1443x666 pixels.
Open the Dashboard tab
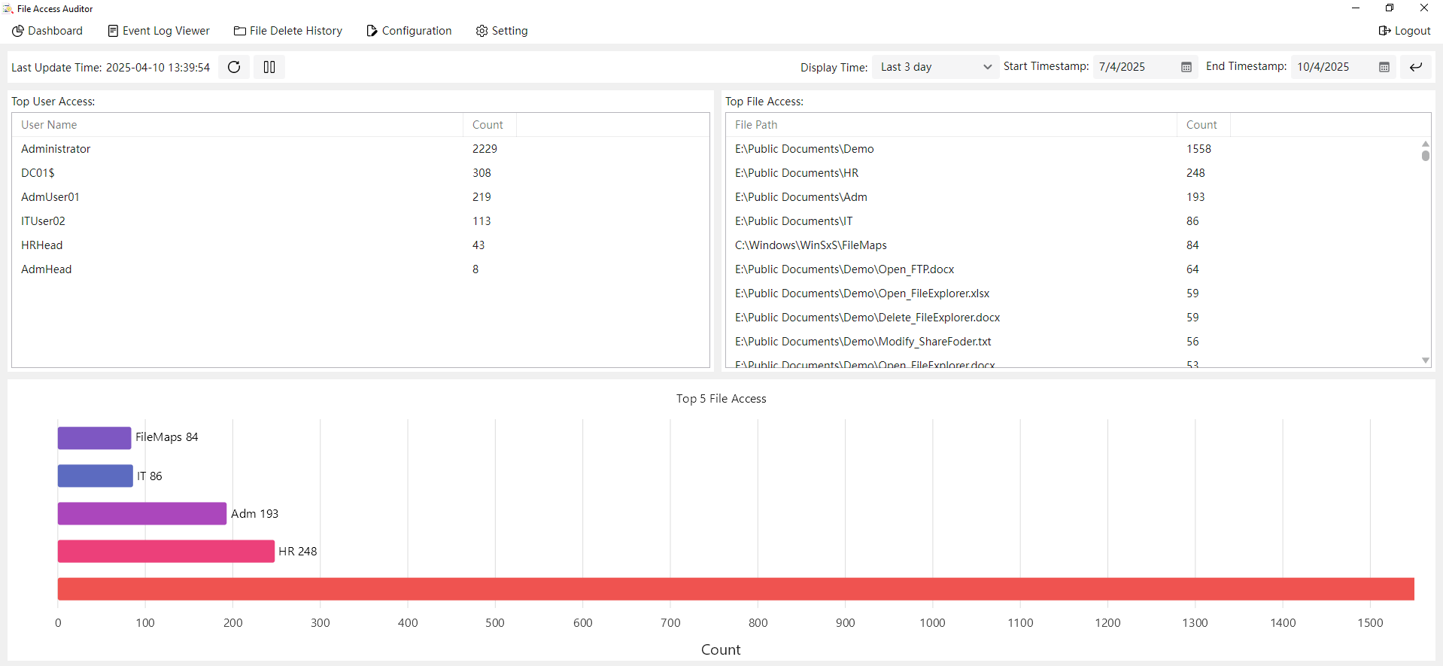pos(47,31)
